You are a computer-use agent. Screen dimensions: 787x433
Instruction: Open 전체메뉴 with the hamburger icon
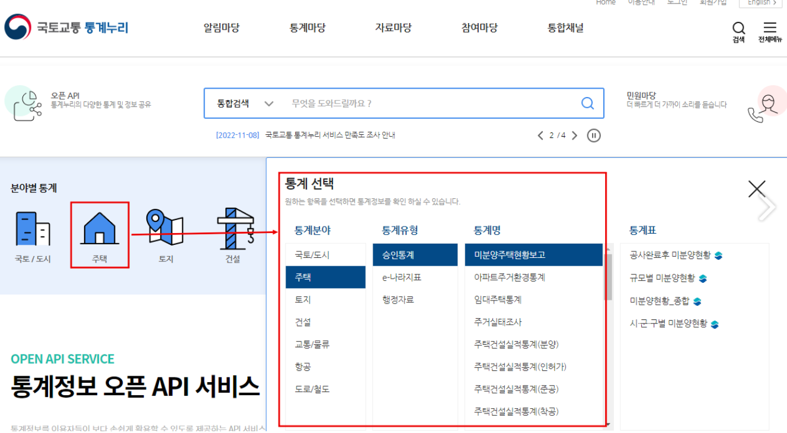770,27
